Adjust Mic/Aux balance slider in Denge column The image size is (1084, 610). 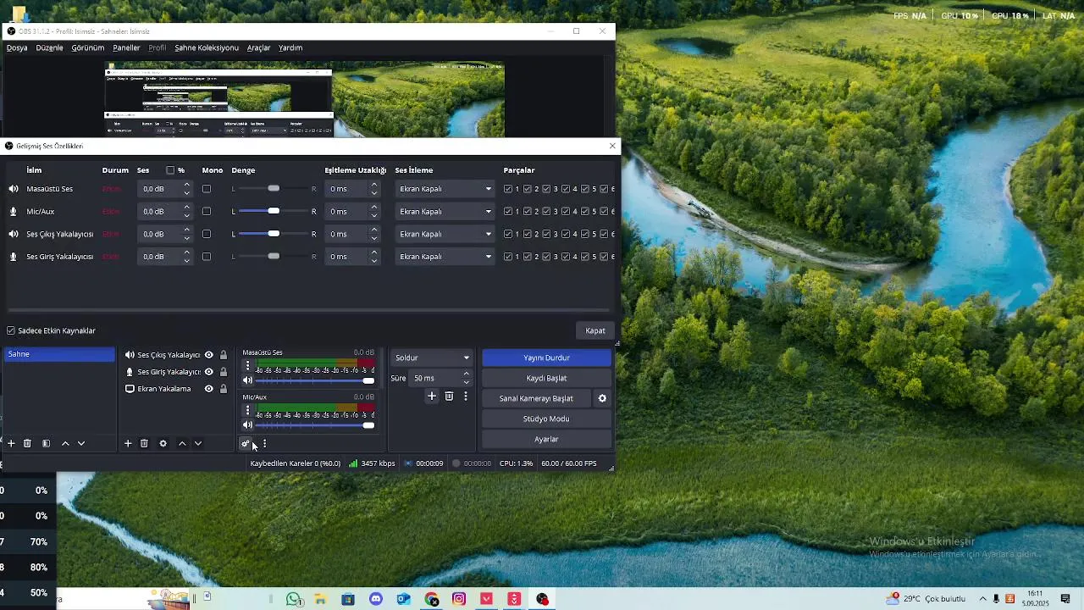273,211
